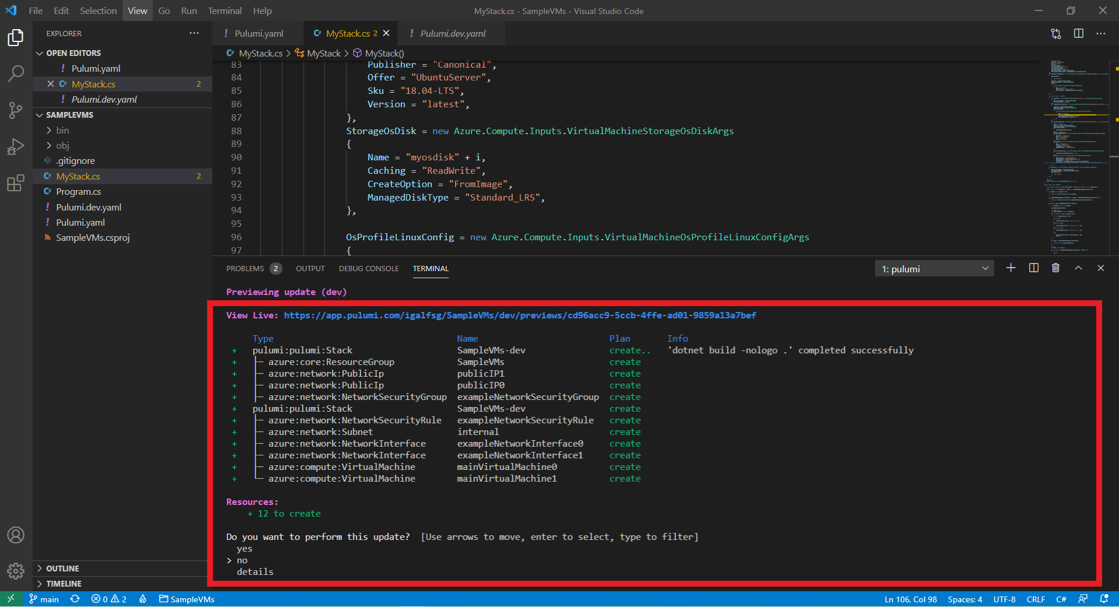Screen dimensions: 1119x607
Task: Open Explorer views and more actions ellipsis
Action: point(194,33)
